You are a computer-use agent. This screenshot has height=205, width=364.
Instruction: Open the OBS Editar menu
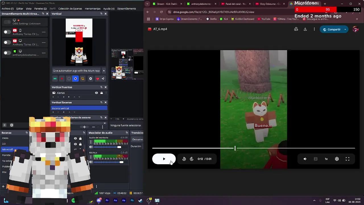(20, 9)
